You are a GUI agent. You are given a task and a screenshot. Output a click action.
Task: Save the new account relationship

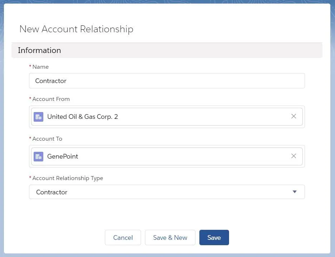coord(214,238)
